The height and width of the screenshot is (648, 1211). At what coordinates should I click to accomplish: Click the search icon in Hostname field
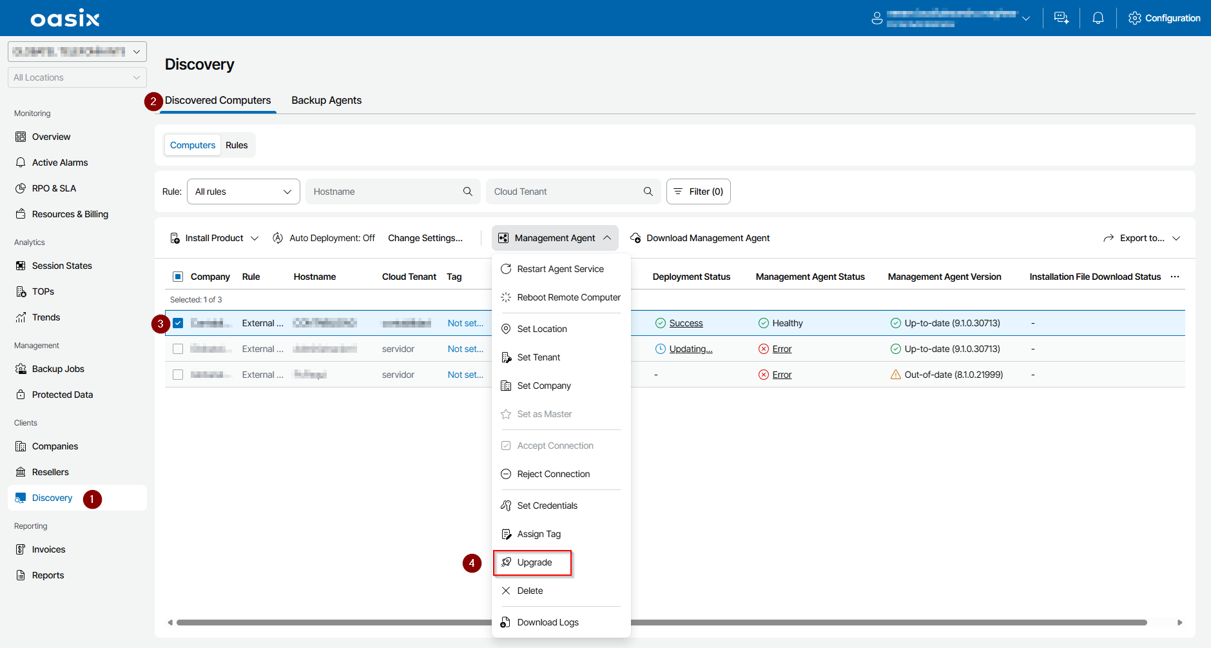(x=468, y=191)
